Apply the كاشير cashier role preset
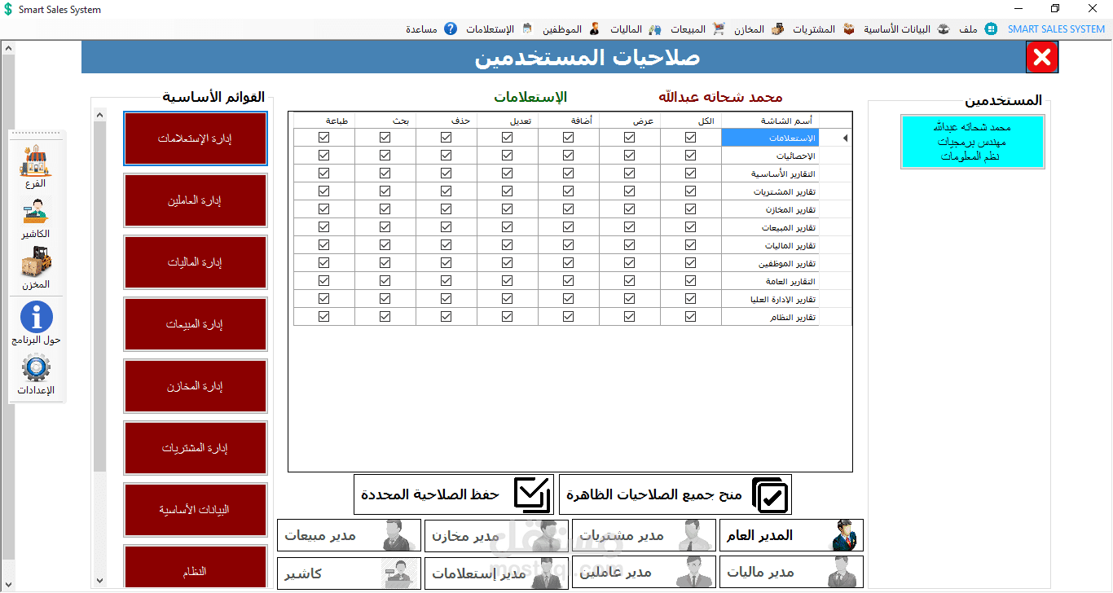This screenshot has width=1113, height=593. [349, 572]
